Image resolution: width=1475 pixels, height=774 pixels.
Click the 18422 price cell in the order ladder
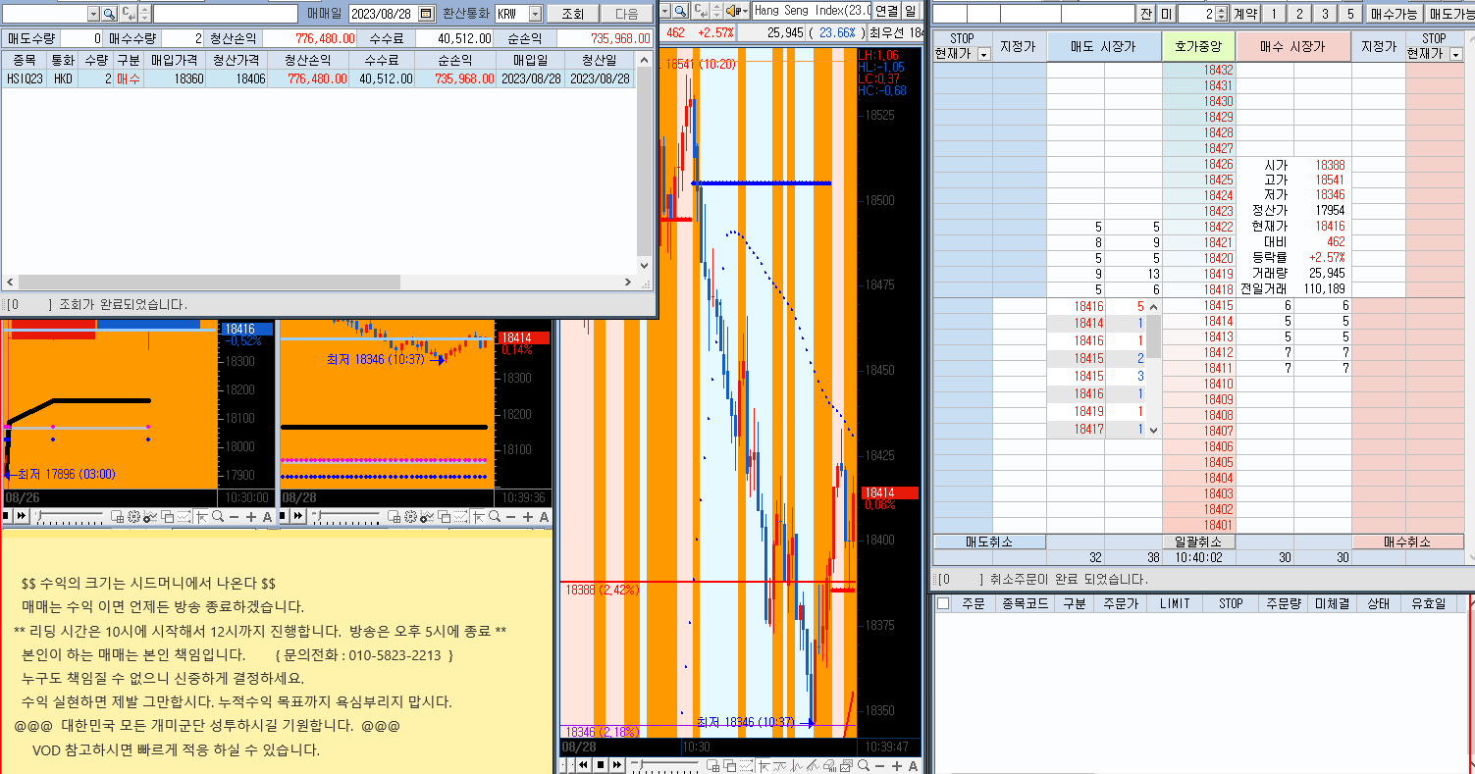1198,227
